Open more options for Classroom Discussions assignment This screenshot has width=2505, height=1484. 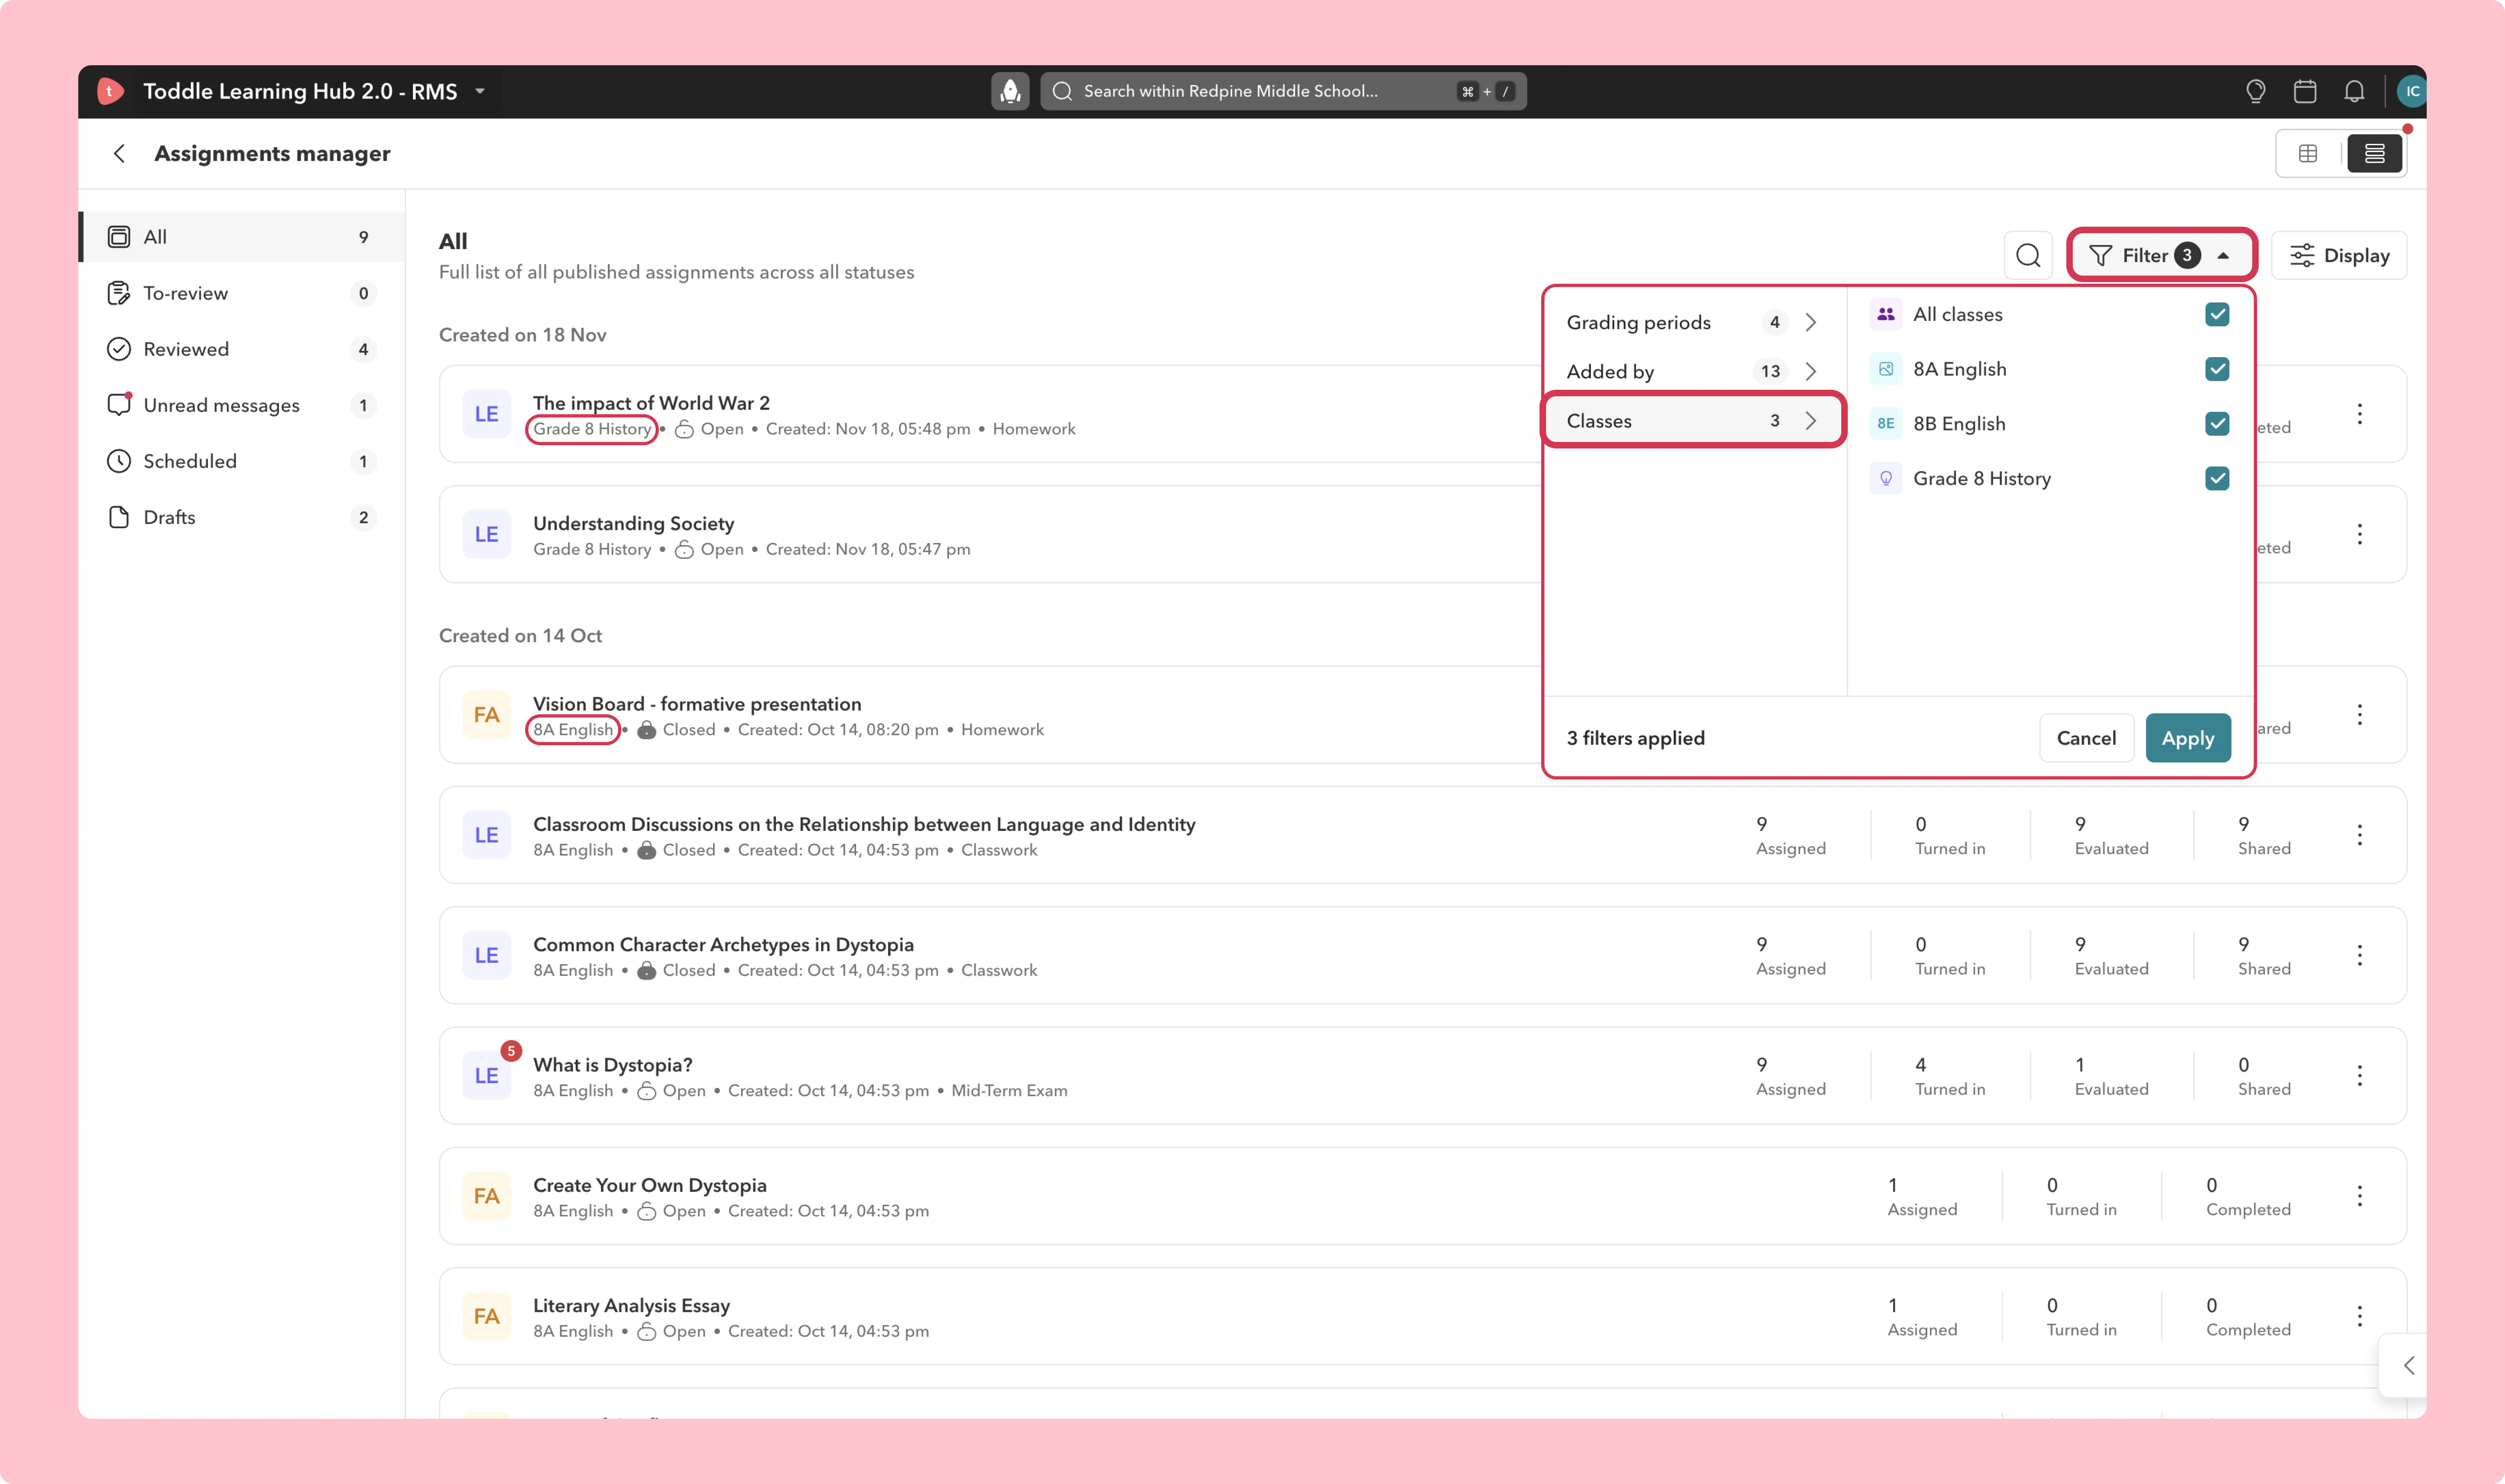click(x=2360, y=835)
